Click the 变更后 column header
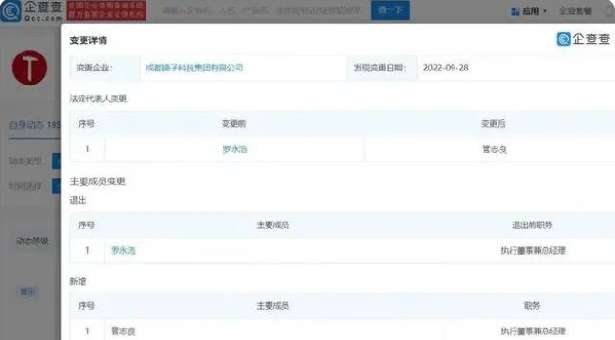Viewport: 615px width, 340px height. (x=493, y=124)
